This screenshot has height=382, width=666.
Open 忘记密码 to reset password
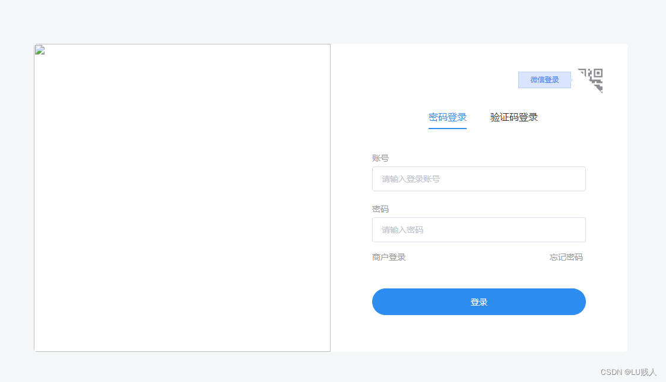(566, 257)
